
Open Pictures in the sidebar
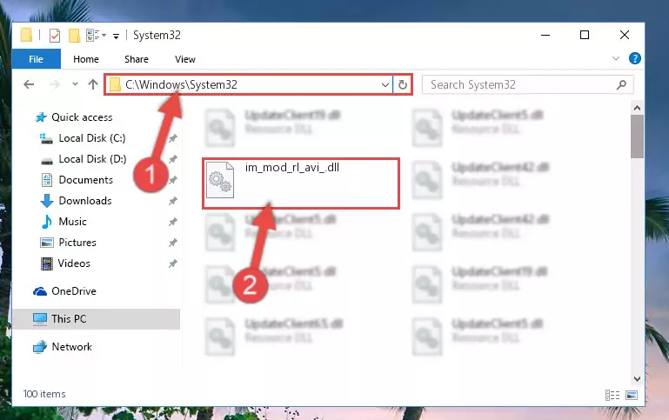click(77, 243)
